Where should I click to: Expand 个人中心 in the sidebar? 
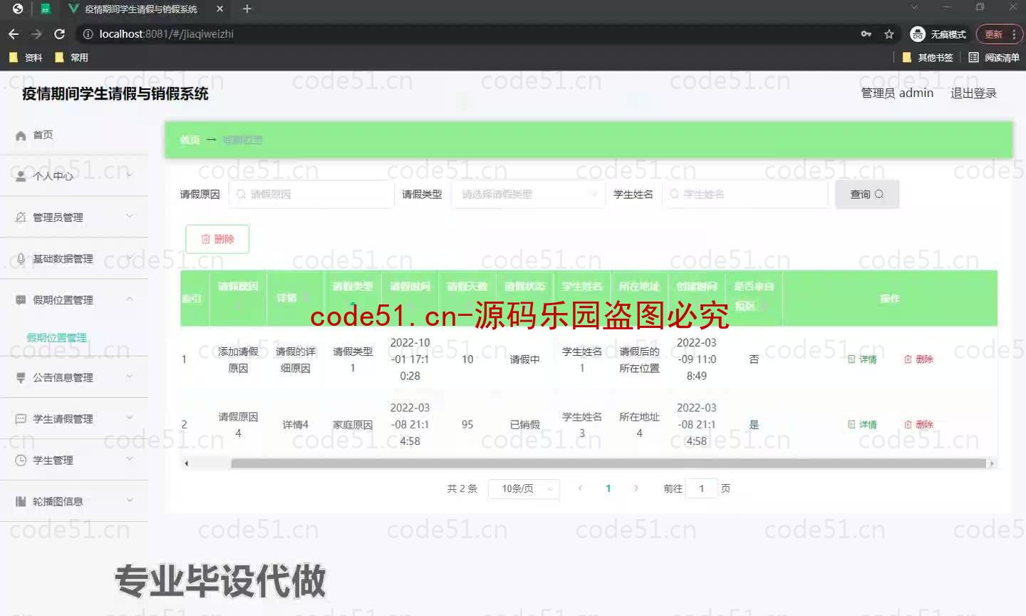(x=74, y=175)
